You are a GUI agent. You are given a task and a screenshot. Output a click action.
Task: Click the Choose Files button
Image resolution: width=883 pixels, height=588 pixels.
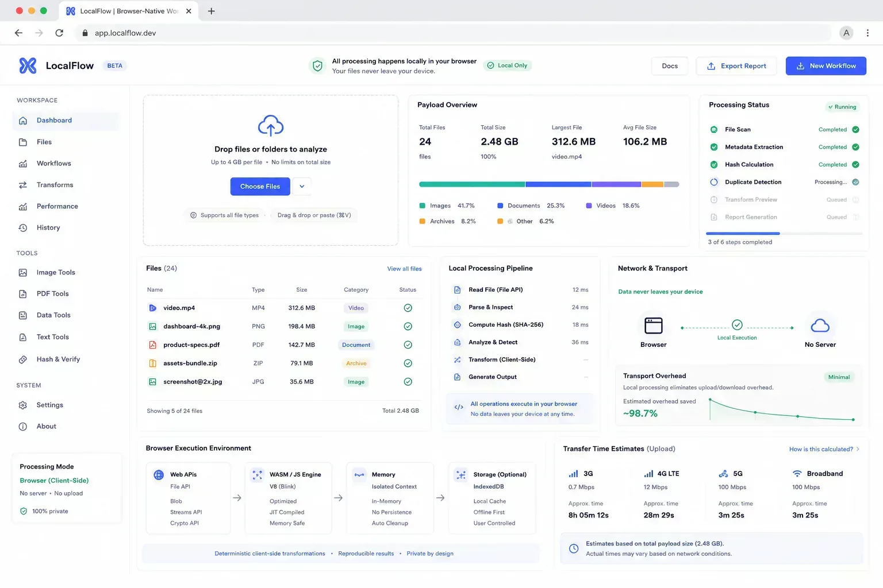click(260, 186)
